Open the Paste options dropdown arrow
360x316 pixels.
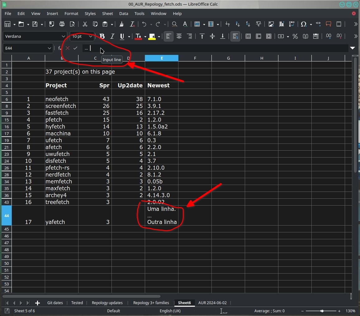pos(112,24)
